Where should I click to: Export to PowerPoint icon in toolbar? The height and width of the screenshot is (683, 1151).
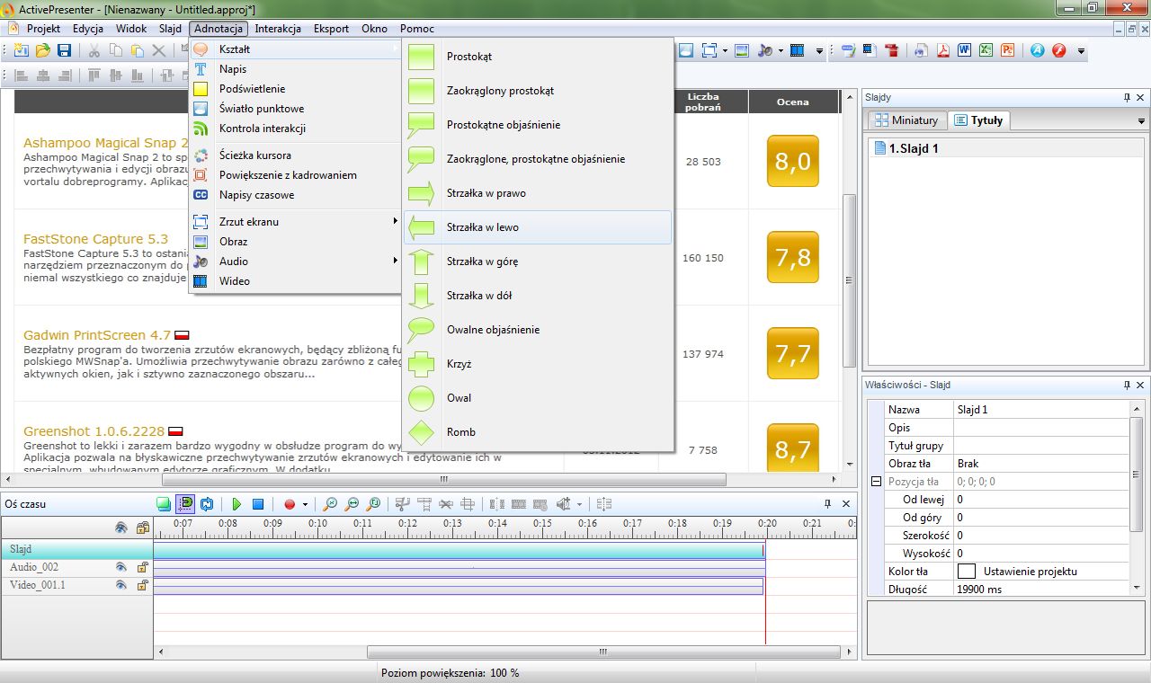coord(1008,50)
